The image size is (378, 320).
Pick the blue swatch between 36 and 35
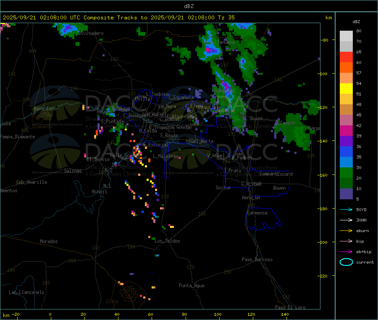click(x=346, y=151)
